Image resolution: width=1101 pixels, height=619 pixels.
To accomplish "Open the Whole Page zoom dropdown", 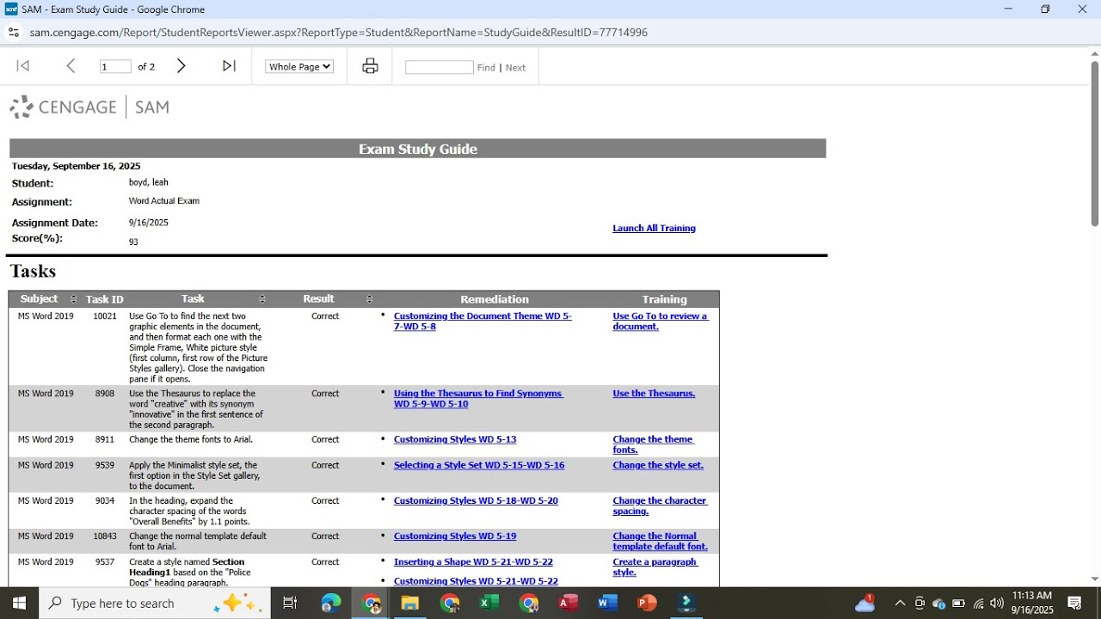I will point(298,66).
